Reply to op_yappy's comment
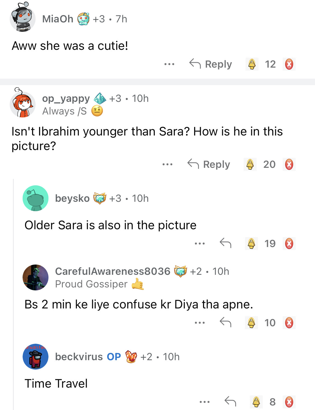 click(x=209, y=164)
